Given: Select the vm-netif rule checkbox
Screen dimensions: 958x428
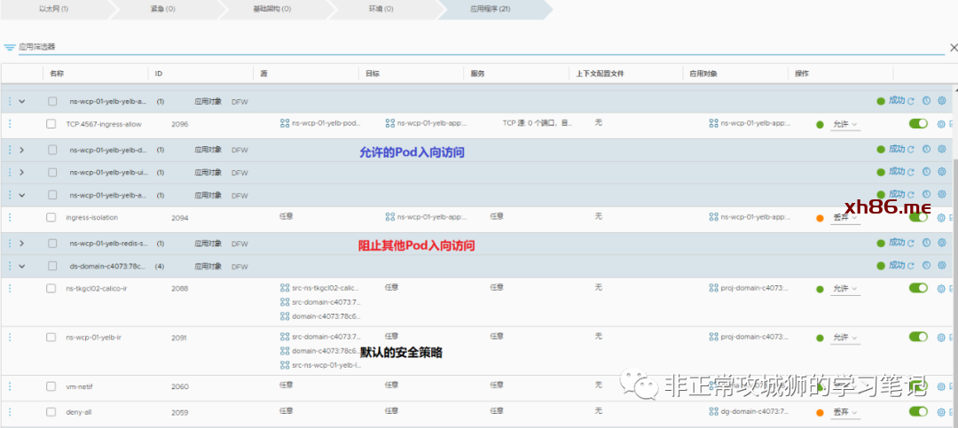Looking at the screenshot, I should [51, 386].
